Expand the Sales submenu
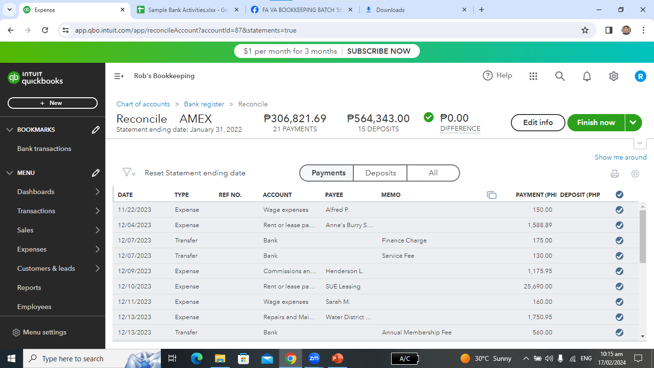The width and height of the screenshot is (654, 368). coord(98,230)
